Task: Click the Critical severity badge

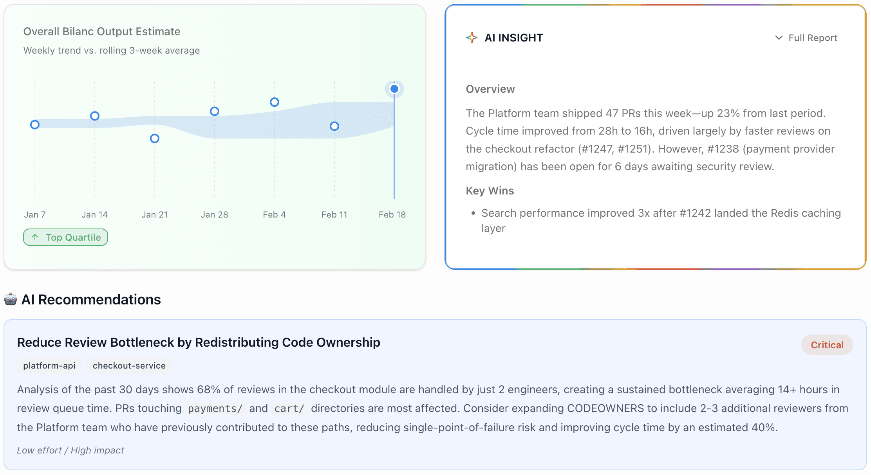Action: [x=827, y=345]
